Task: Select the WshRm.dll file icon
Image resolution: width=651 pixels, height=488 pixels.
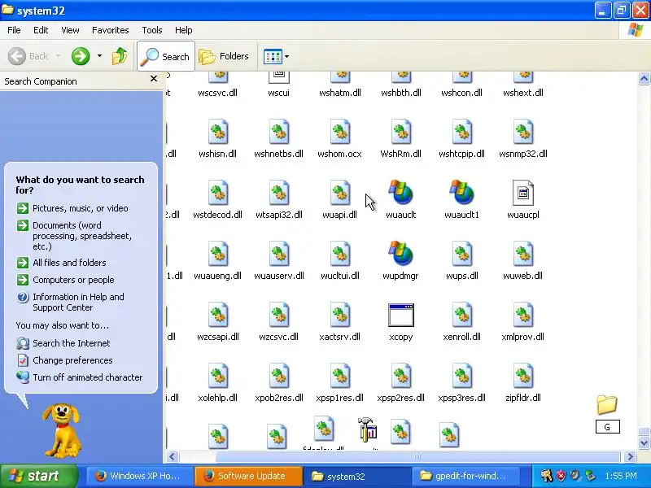Action: pos(400,132)
